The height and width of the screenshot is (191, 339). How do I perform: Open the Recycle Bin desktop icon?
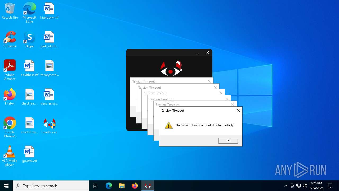(x=10, y=11)
